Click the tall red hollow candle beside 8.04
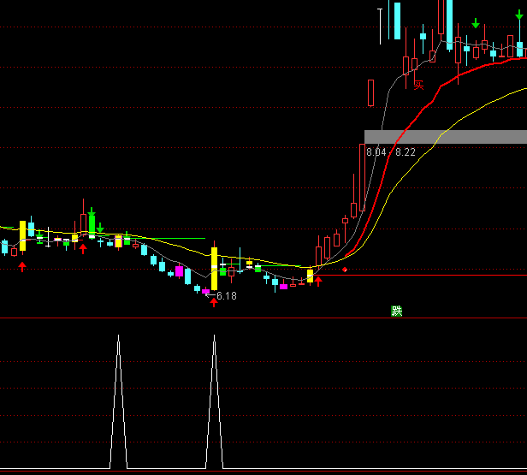The width and height of the screenshot is (527, 475). (x=363, y=176)
